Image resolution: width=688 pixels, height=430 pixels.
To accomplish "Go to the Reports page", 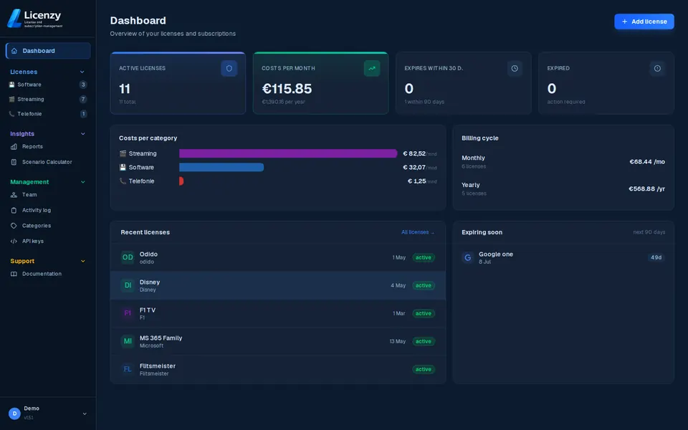I will [48, 146].
